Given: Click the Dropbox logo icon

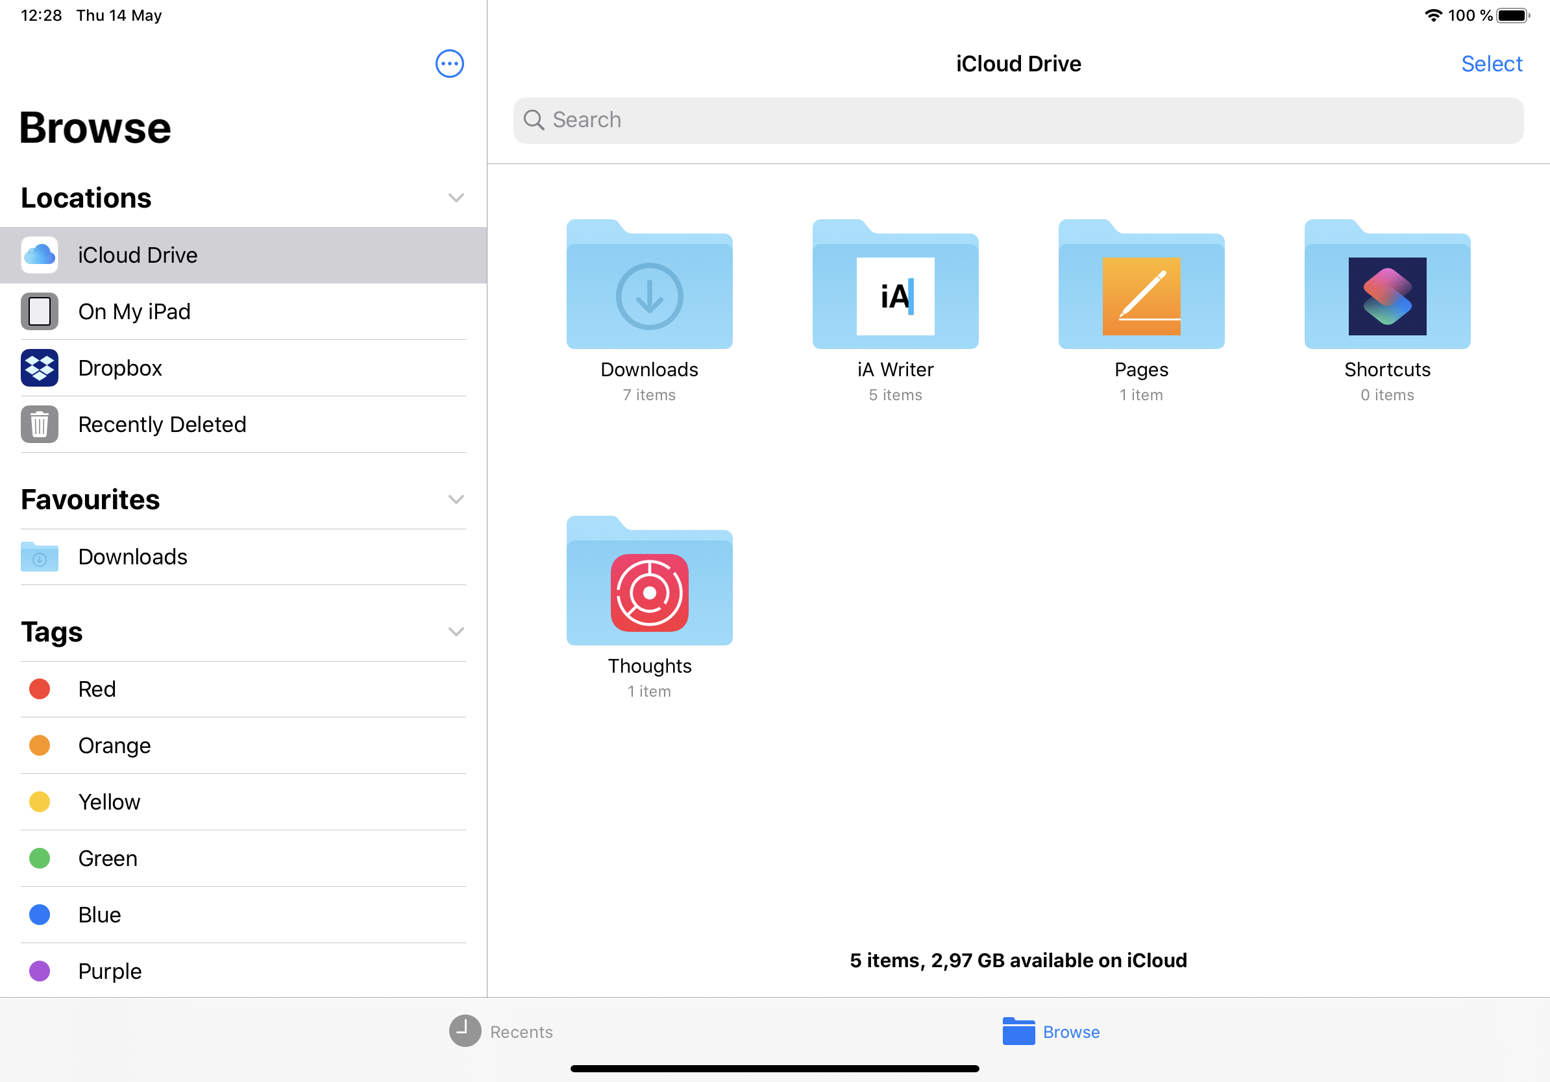Looking at the screenshot, I should 39,368.
